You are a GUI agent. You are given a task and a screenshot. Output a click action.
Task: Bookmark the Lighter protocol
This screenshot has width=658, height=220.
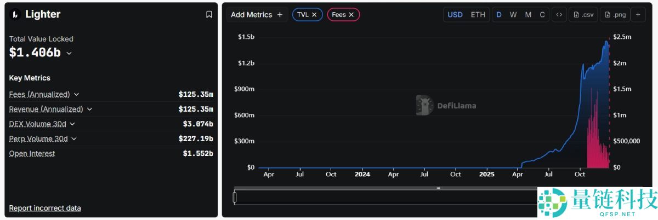[x=209, y=15]
